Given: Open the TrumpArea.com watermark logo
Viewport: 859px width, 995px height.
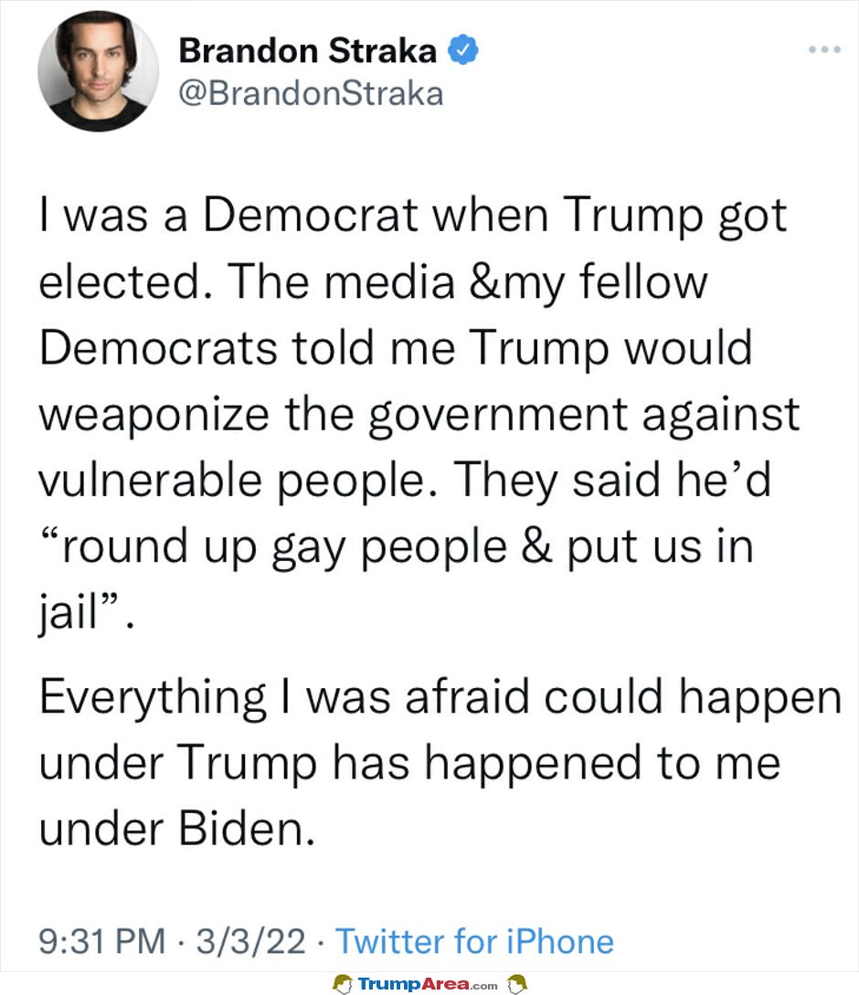Looking at the screenshot, I should (x=428, y=984).
